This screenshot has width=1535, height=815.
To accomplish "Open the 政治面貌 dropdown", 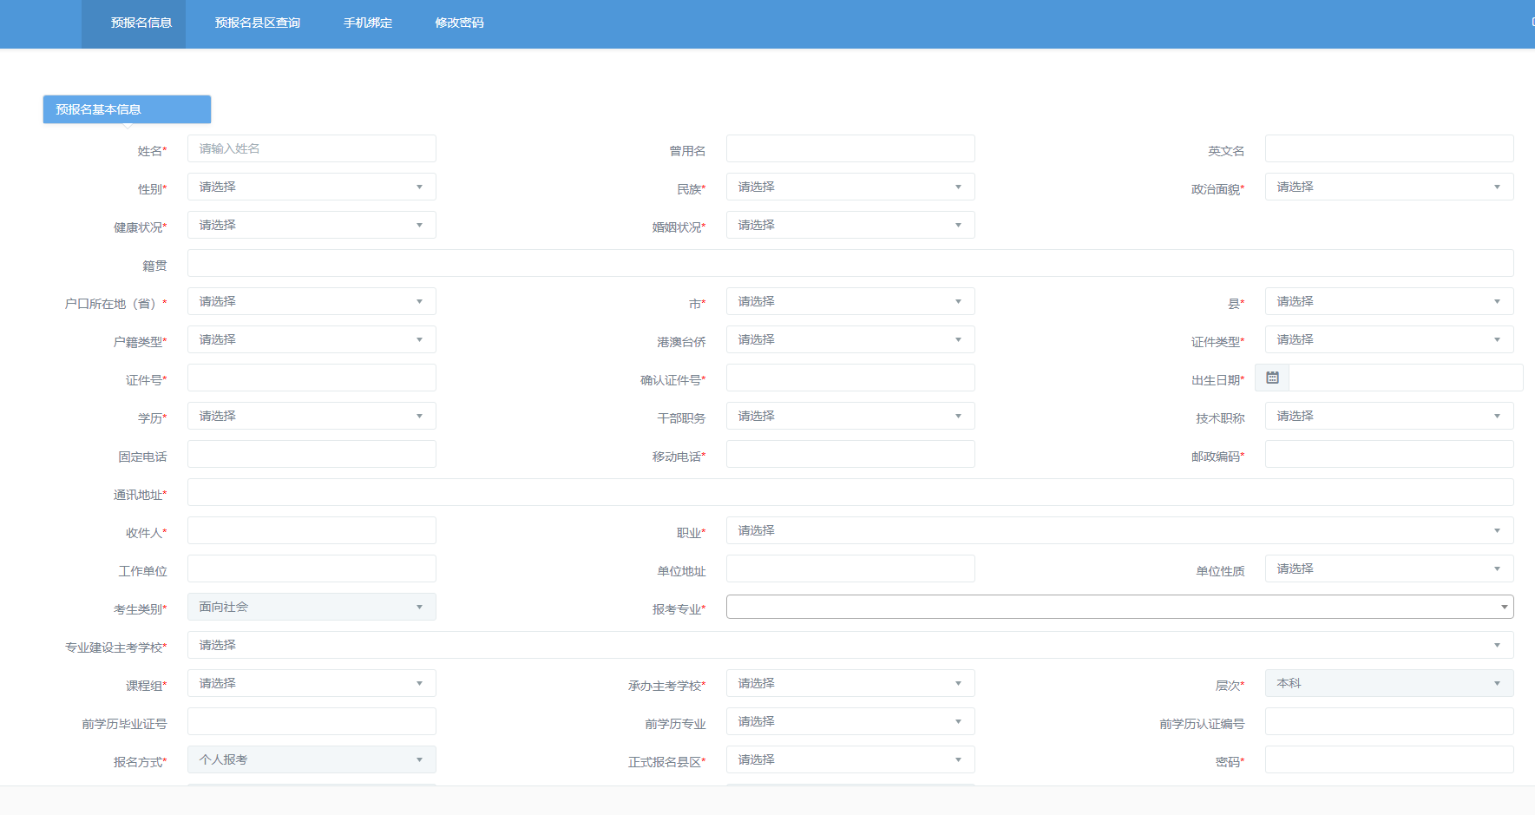I will click(1388, 187).
